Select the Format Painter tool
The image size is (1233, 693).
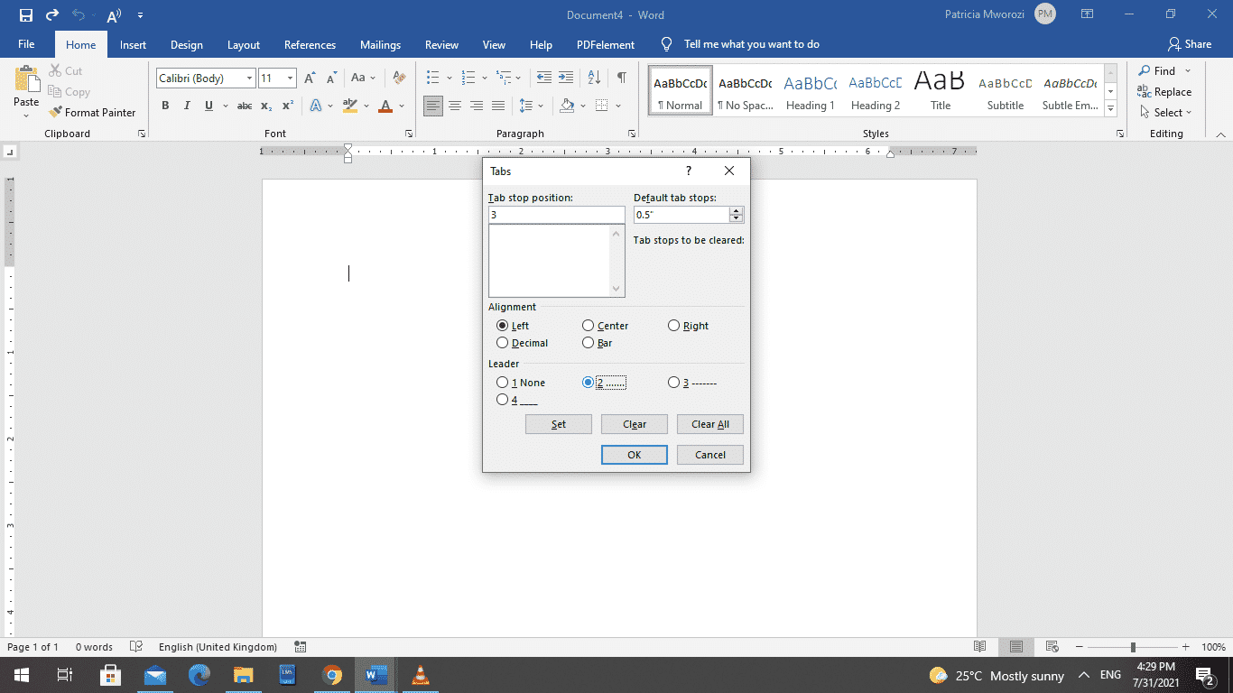(x=93, y=112)
